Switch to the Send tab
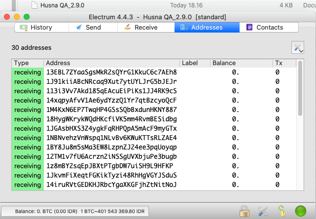Viewport: 316px width, 219px height. click(x=93, y=28)
